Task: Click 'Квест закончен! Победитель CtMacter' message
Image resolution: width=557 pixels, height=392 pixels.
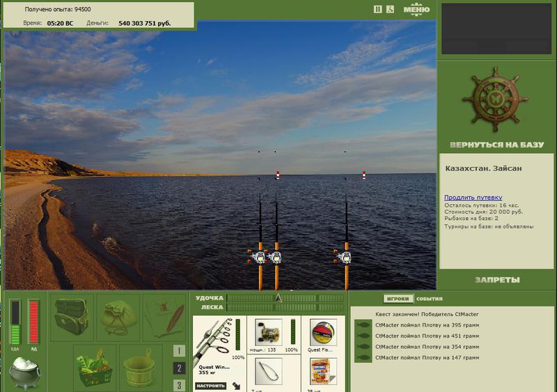Action: 427,314
